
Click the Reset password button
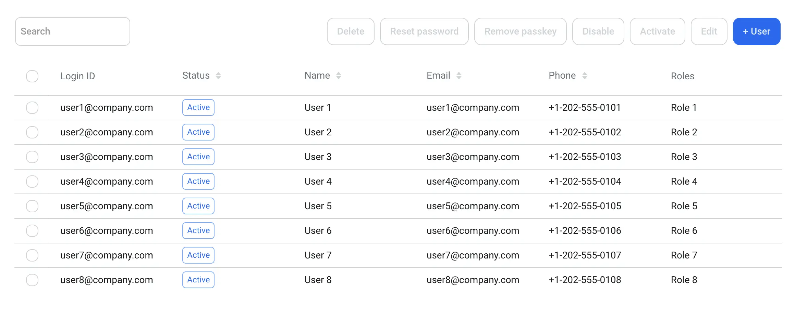tap(424, 31)
